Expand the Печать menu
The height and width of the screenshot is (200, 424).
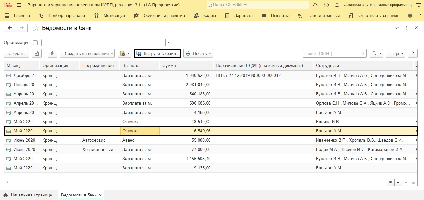pyautogui.click(x=198, y=54)
